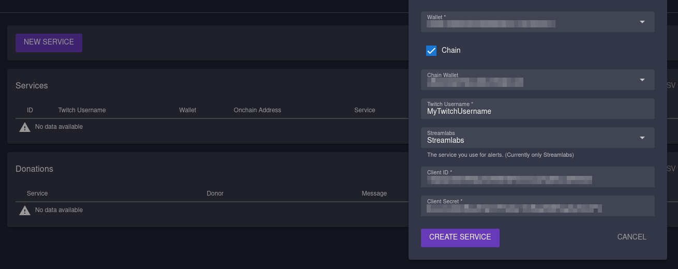
Task: Click the warning icon in Donations table
Action: (25, 211)
